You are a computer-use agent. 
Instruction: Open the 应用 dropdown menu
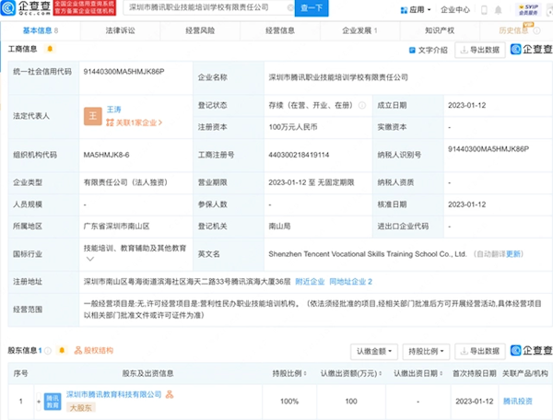click(x=416, y=10)
